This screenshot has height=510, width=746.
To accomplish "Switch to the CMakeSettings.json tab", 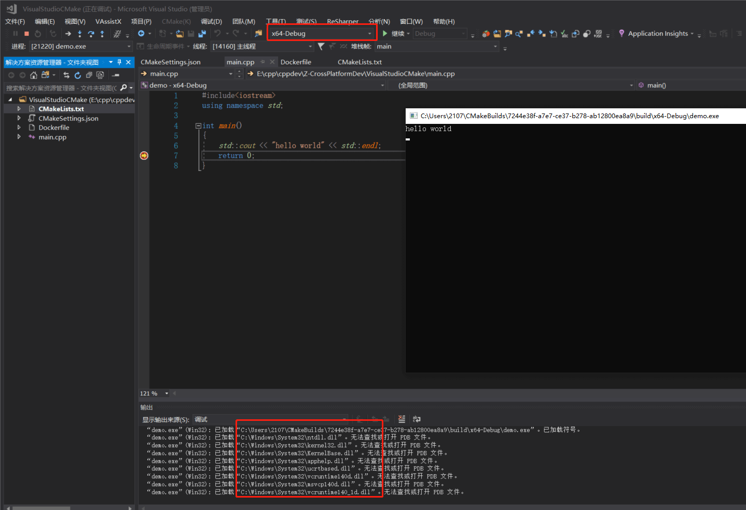I will (x=171, y=62).
